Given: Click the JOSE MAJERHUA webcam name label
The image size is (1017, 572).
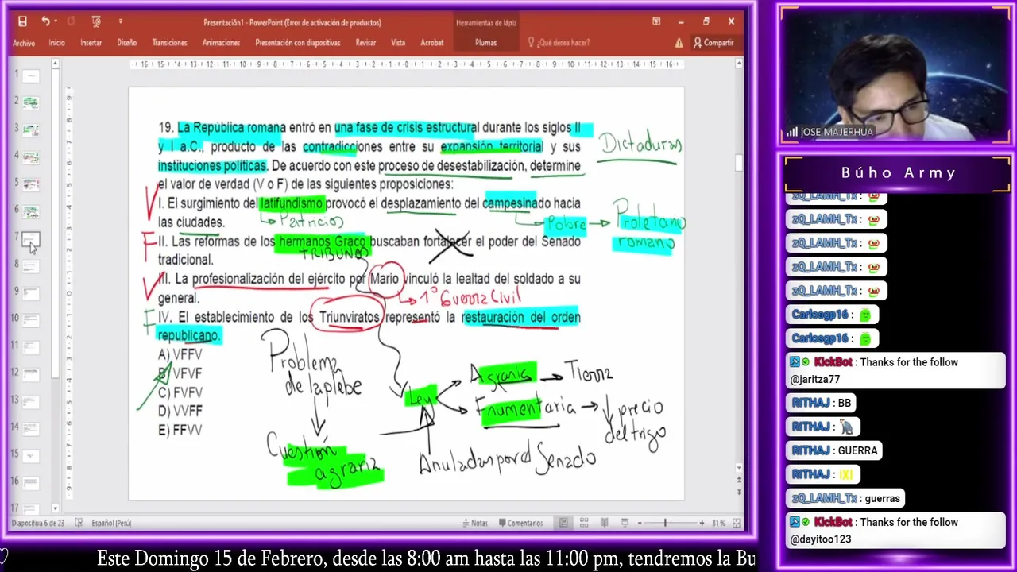Looking at the screenshot, I should pyautogui.click(x=837, y=132).
